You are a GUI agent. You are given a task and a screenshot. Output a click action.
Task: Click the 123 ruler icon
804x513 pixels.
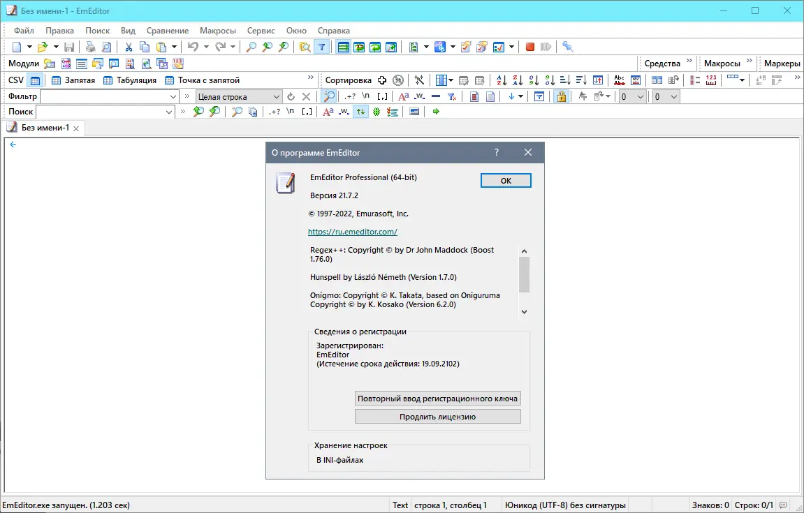[x=711, y=80]
